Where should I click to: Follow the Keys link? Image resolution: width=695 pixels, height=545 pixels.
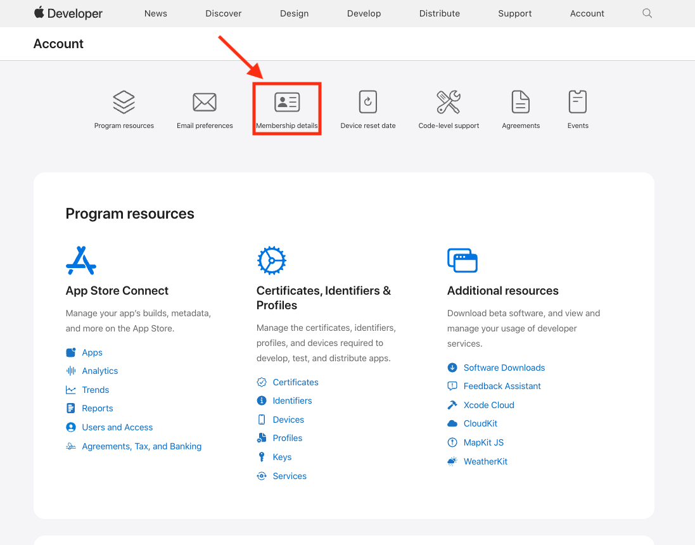282,457
